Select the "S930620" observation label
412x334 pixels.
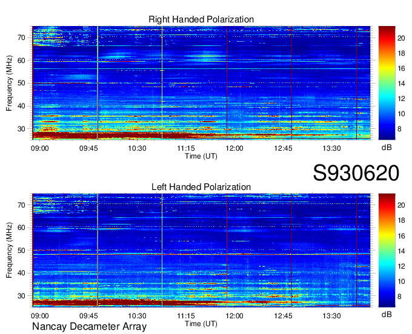tap(356, 173)
